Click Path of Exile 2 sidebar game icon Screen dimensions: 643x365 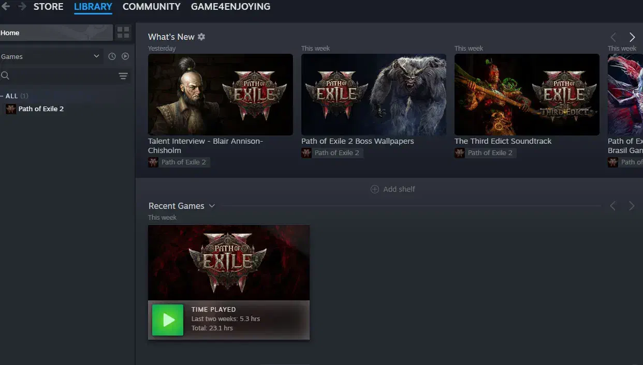click(x=10, y=109)
